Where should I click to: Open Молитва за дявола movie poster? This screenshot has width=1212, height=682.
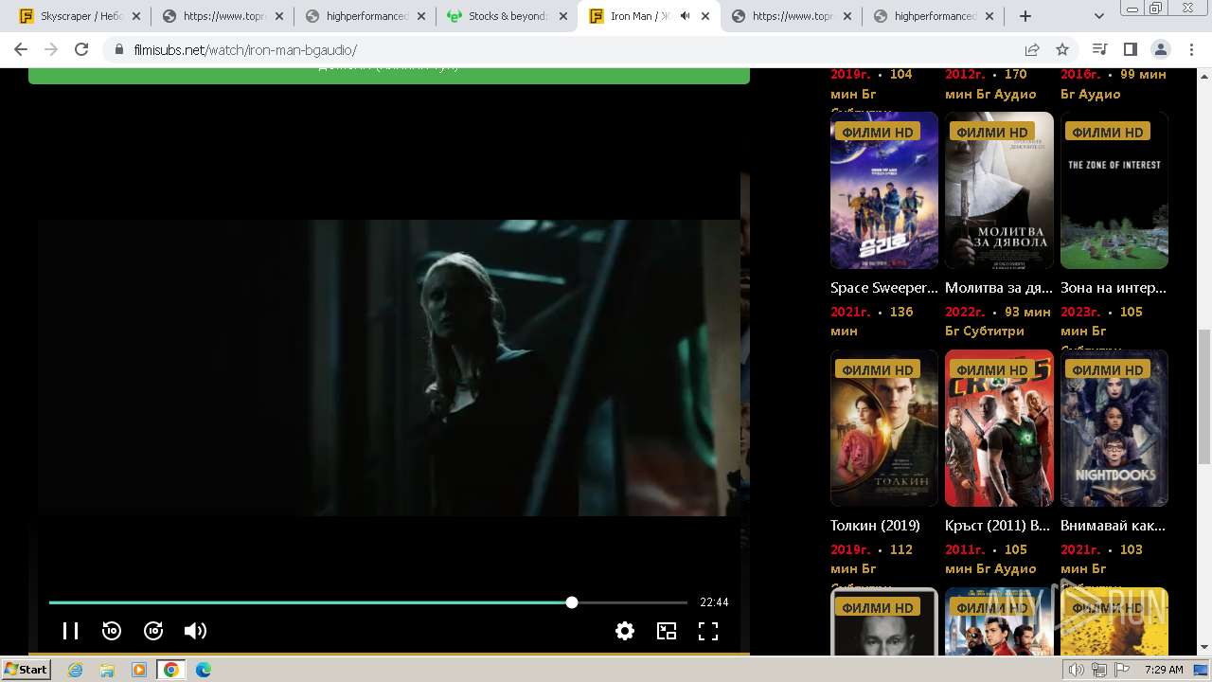tap(999, 190)
